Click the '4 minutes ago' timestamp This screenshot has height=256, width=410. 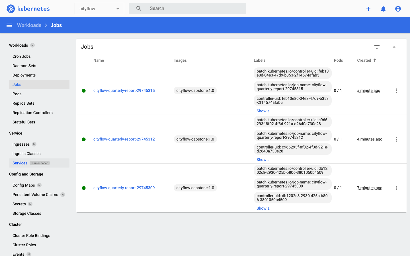click(370, 139)
